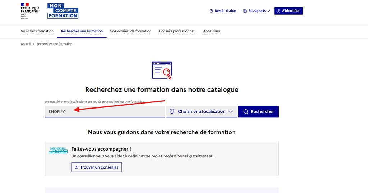
Task: Click the catalogue search illustration
Action: pyautogui.click(x=162, y=70)
